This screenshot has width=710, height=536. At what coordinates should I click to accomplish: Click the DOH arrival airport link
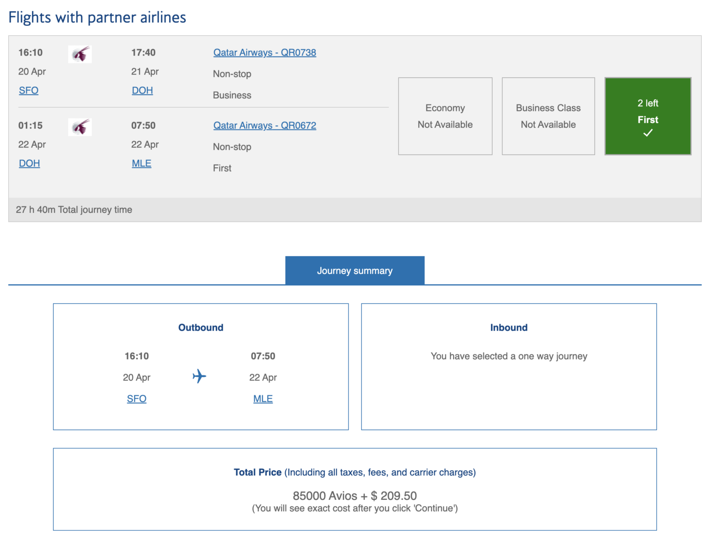point(142,90)
